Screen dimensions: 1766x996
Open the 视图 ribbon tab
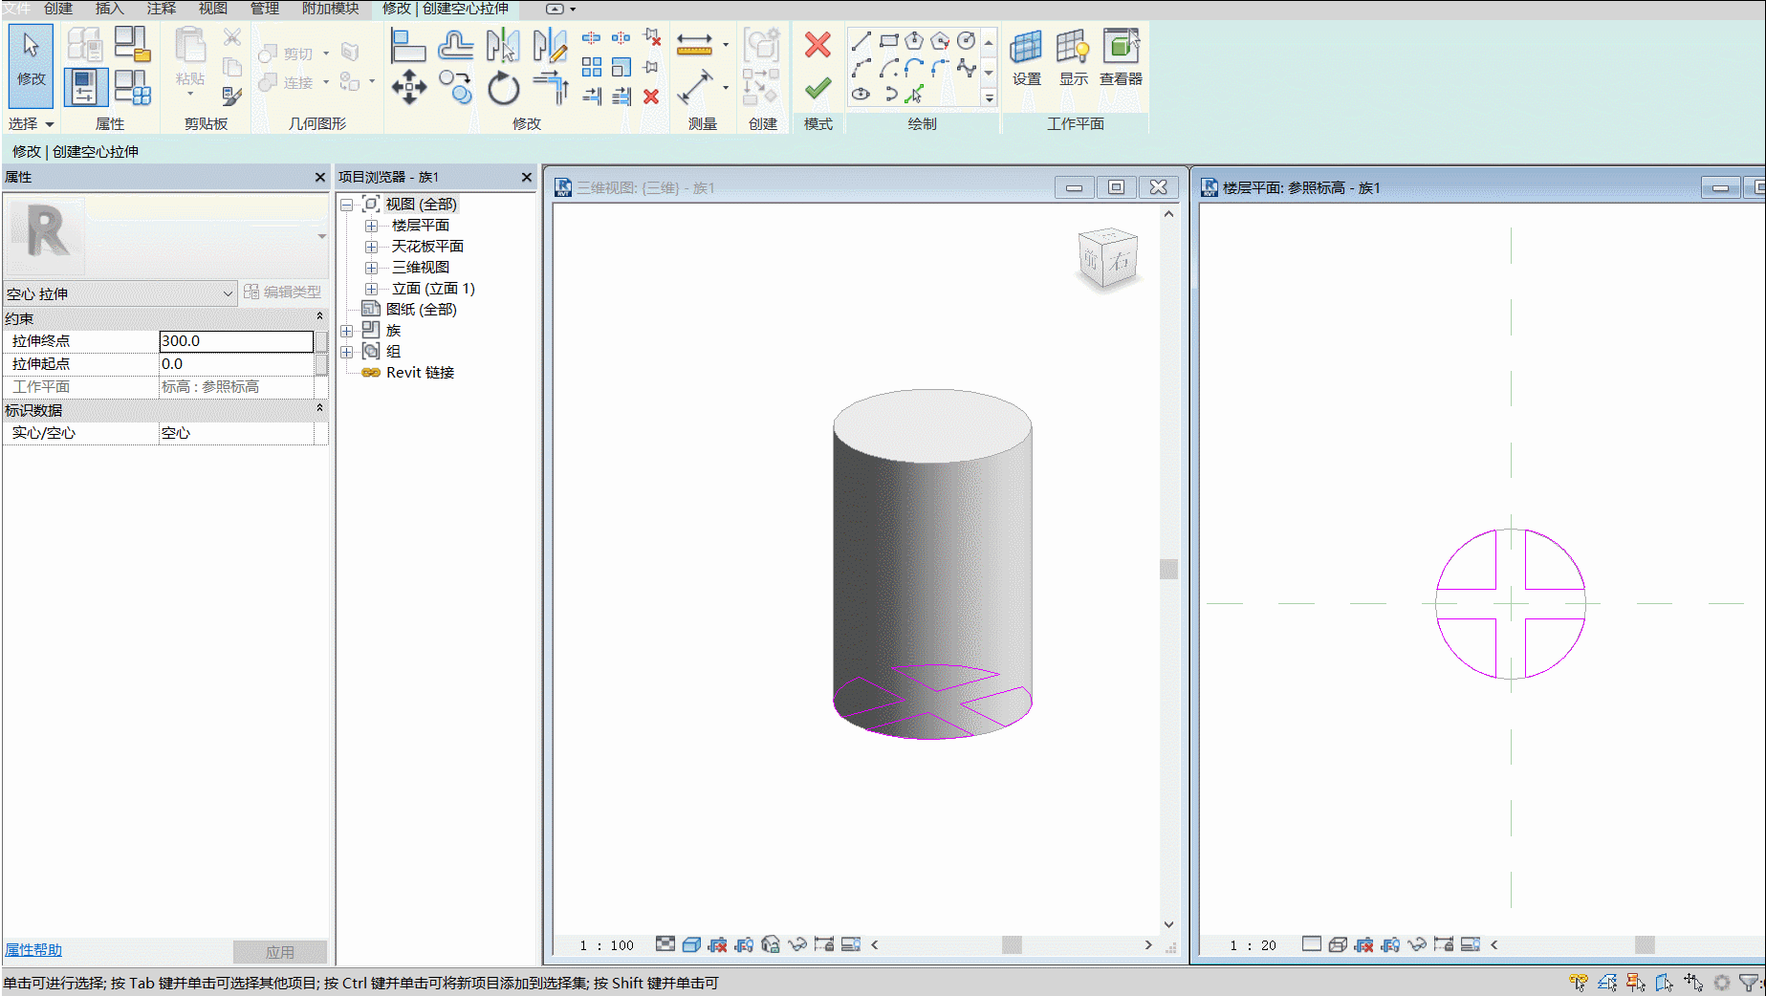pos(213,9)
